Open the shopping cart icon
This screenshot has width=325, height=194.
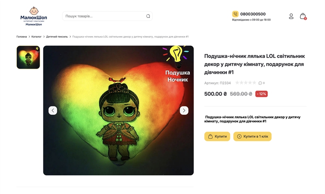tap(303, 16)
